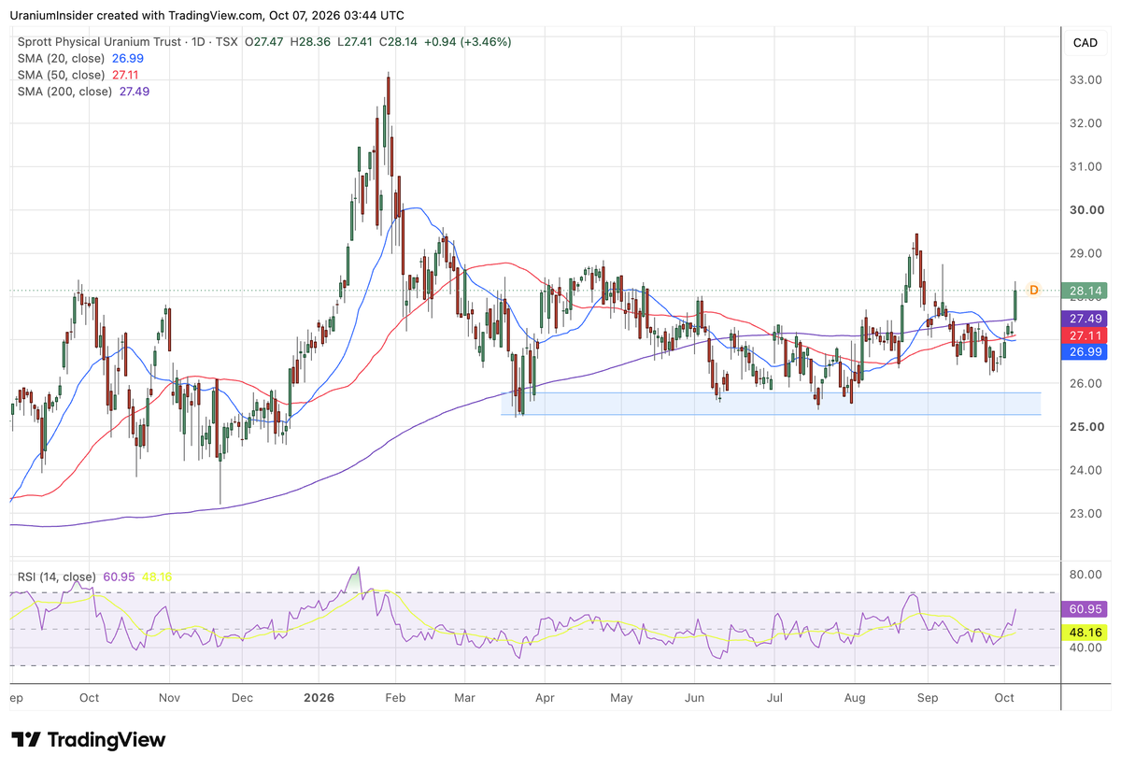Click the +0.94 (+3.46%) change value
The height and width of the screenshot is (769, 1121).
(x=467, y=42)
